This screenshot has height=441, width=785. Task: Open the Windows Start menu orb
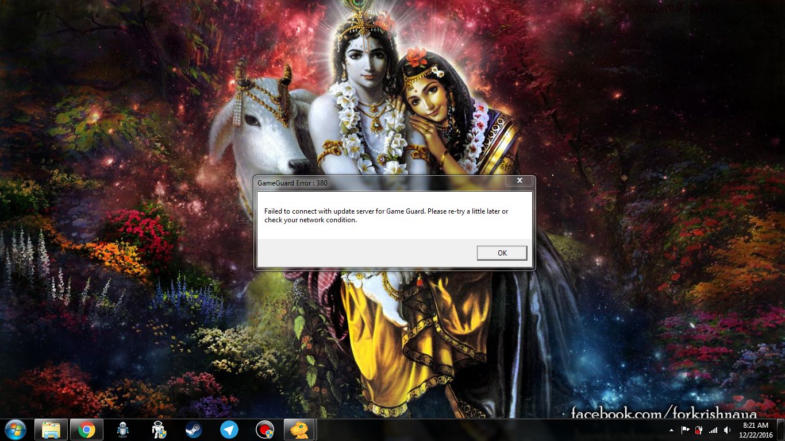15,430
